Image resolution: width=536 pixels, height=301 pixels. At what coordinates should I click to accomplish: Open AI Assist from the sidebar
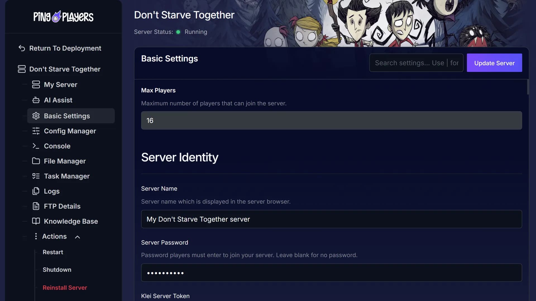tap(58, 100)
